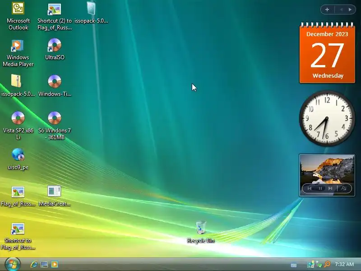Click the green checkmark tray icon
The image size is (361, 271).
(319, 264)
